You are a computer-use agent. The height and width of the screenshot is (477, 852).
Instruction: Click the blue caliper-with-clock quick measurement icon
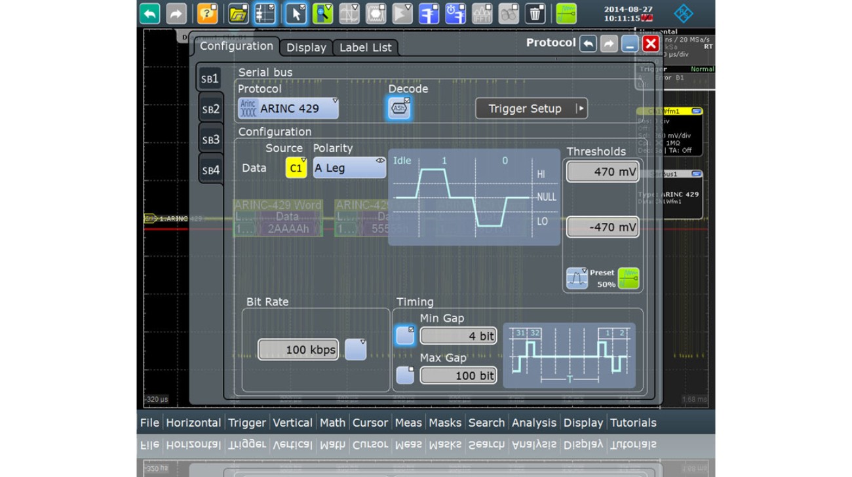tap(455, 14)
